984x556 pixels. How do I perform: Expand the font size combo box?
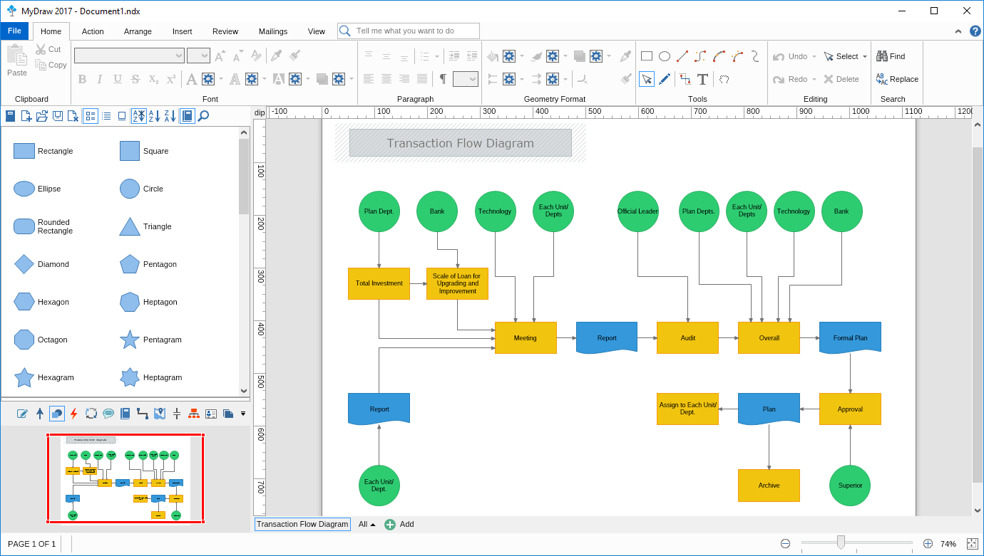tap(205, 56)
